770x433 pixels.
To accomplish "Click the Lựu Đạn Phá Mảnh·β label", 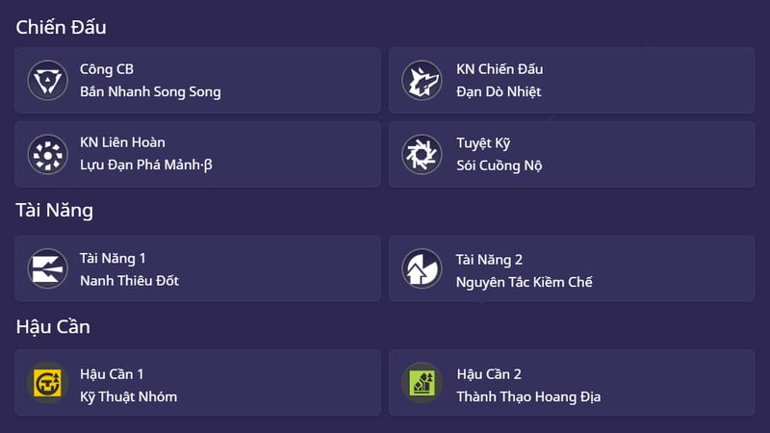I will tap(146, 166).
